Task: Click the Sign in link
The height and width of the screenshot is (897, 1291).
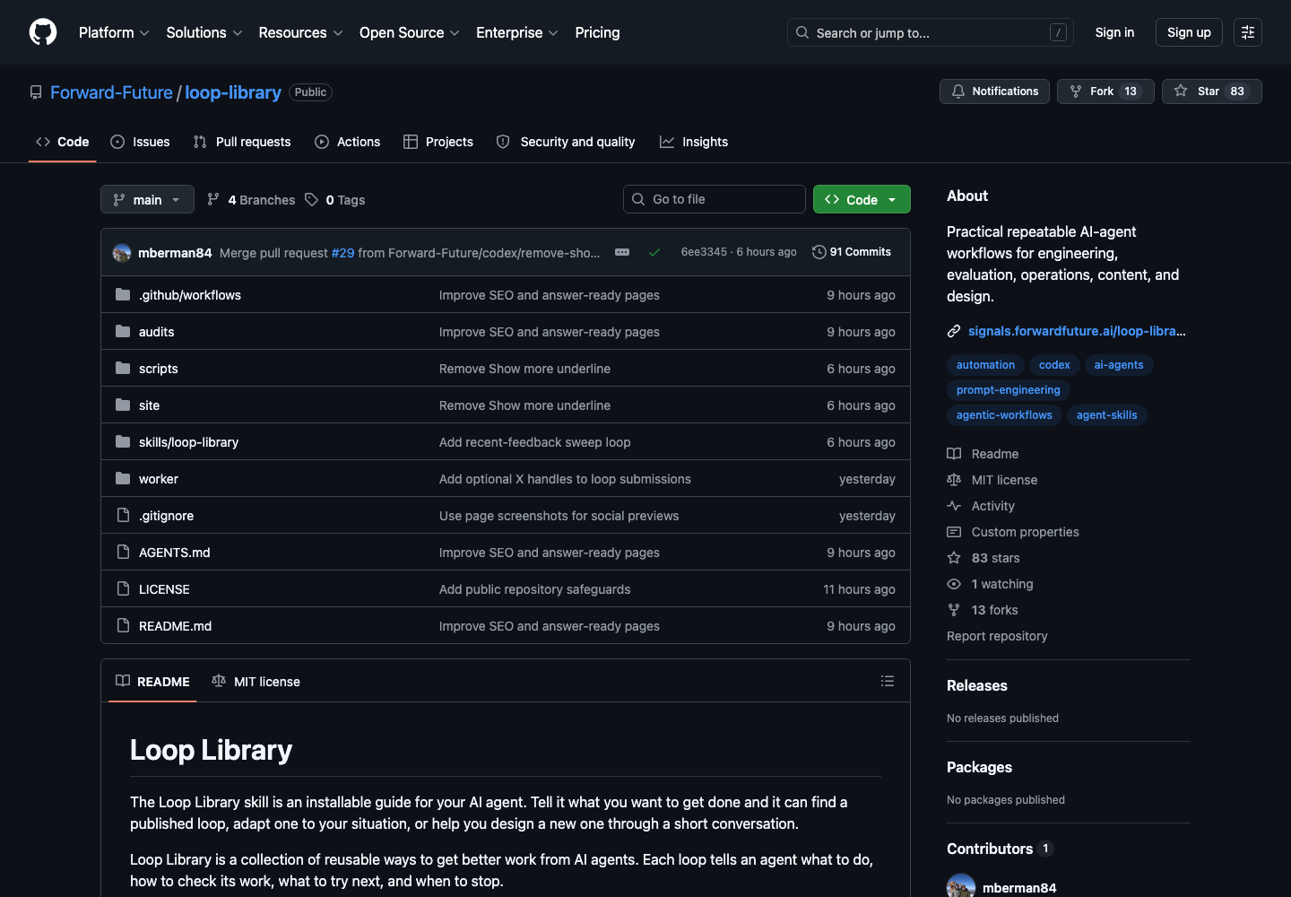Action: coord(1114,32)
